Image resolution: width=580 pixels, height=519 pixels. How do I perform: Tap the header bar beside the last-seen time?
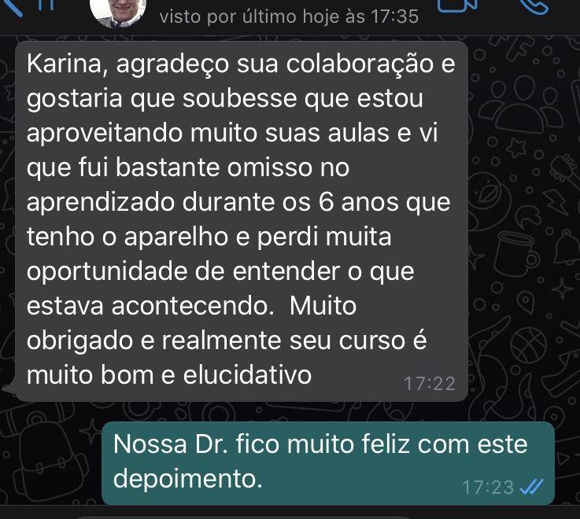(427, 17)
